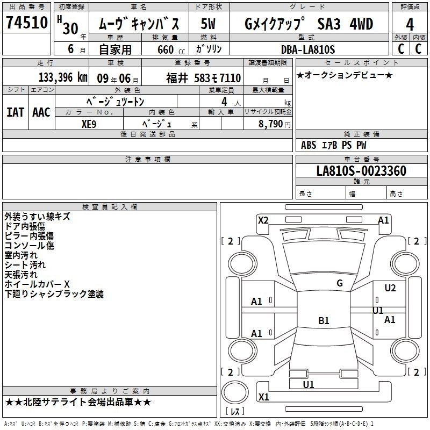Select the U2 dent mark on diagram
The width and height of the screenshot is (430, 430).
pyautogui.click(x=390, y=289)
